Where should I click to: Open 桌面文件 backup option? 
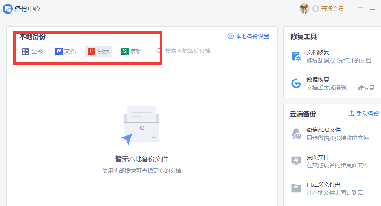click(331, 161)
